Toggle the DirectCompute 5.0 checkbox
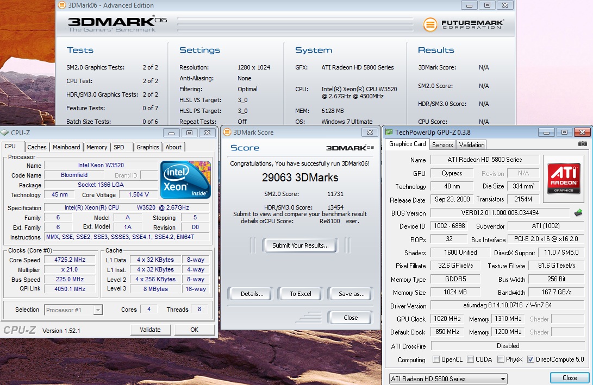593x385 pixels. (x=530, y=359)
